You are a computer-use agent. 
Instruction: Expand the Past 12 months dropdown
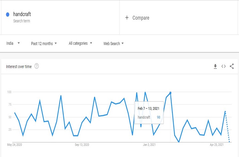44,43
